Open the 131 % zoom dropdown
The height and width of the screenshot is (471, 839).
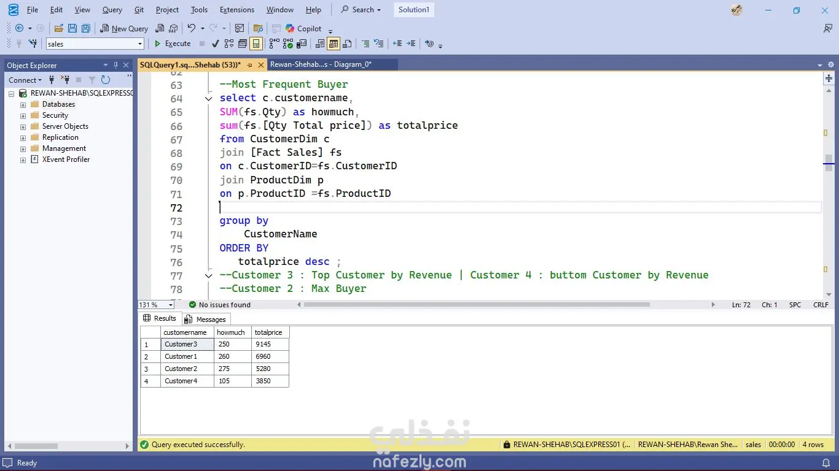tap(171, 305)
